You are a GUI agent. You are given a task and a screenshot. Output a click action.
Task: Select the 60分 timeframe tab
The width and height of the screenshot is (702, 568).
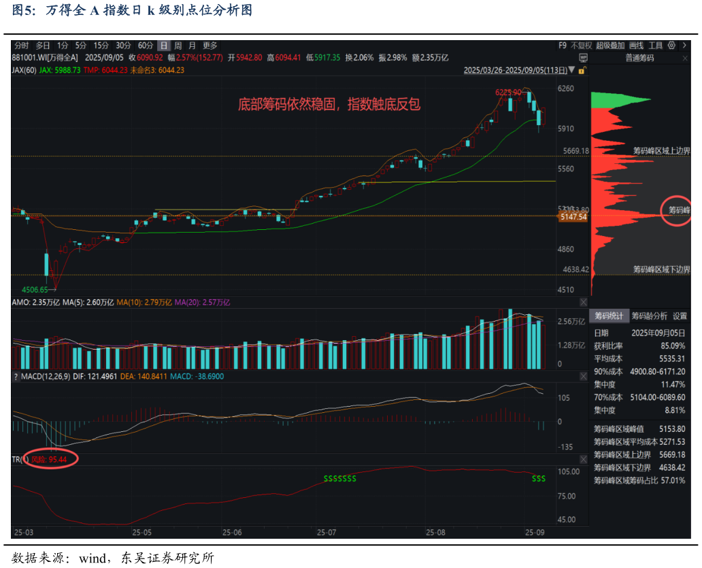click(x=145, y=46)
